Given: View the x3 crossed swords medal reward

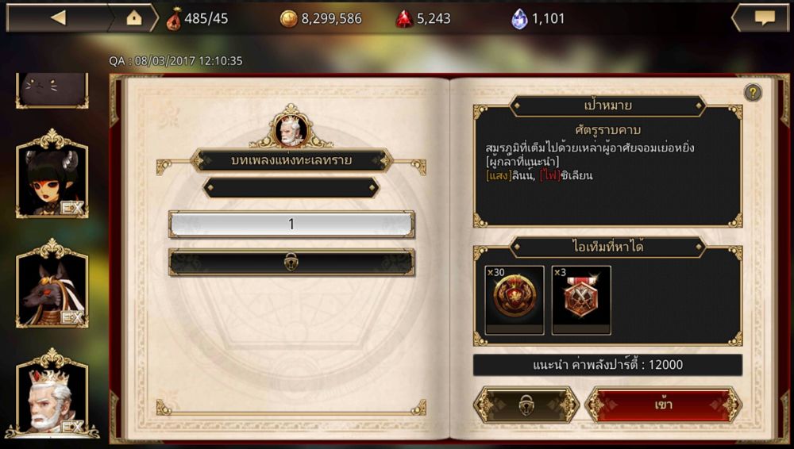Looking at the screenshot, I should click(581, 300).
